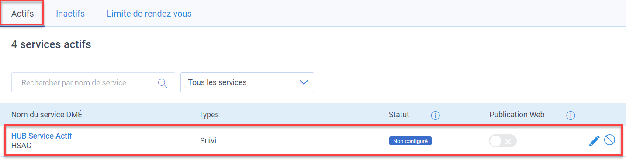Switch to the Inactifs tab

[70, 14]
